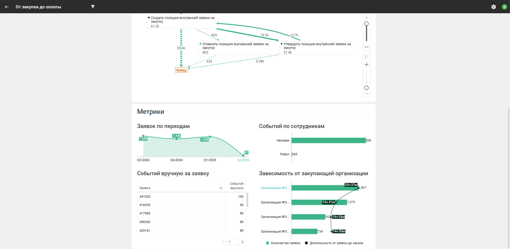Click the previous page arrow under the table
This screenshot has height=249, width=510.
point(223,242)
